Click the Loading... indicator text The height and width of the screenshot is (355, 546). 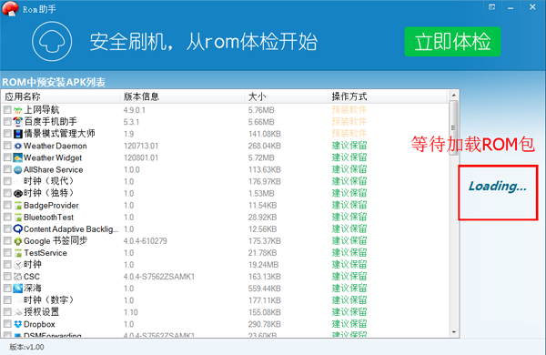click(497, 187)
